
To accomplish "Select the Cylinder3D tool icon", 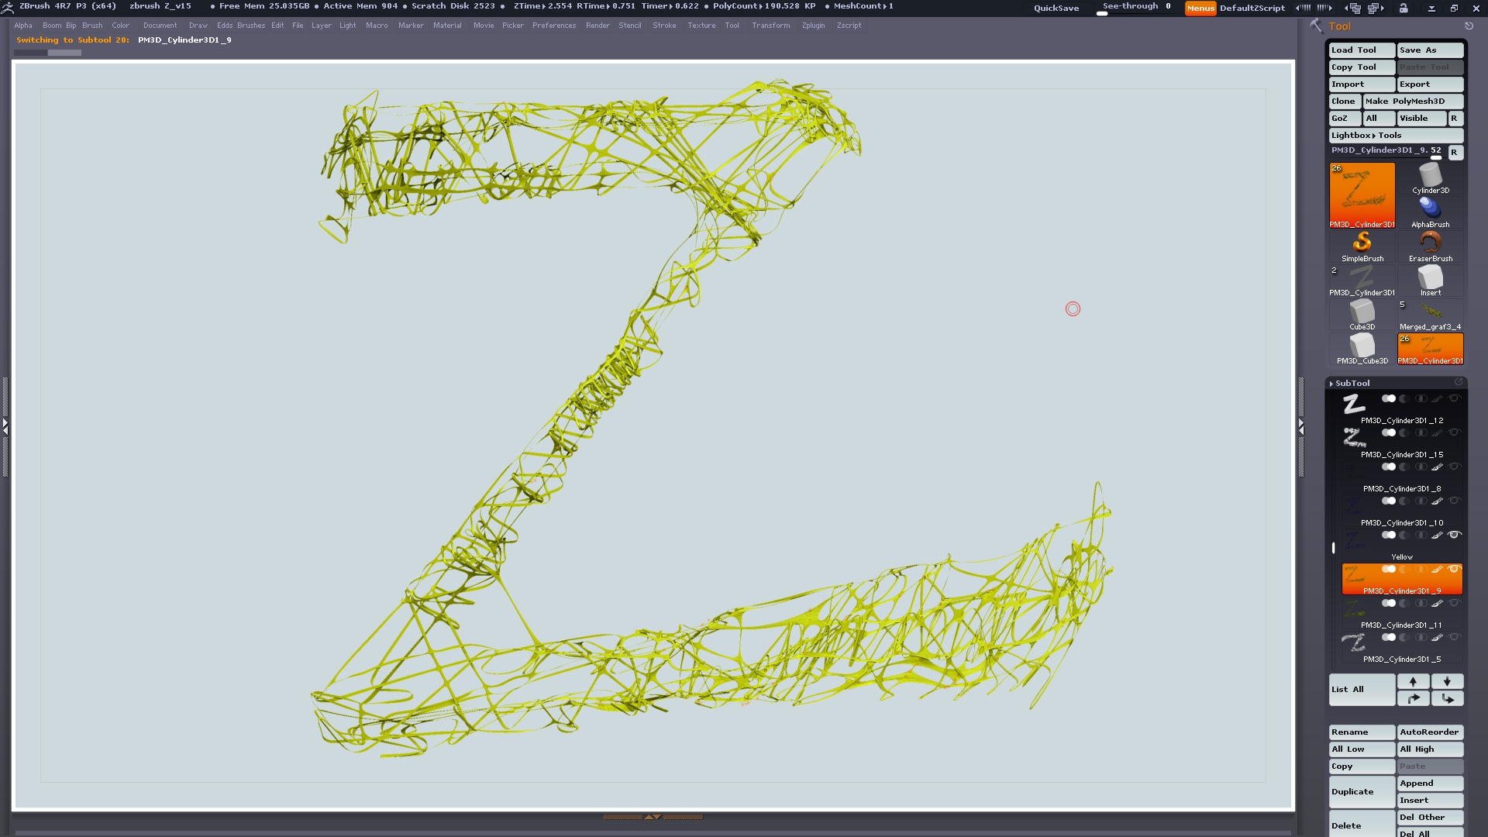I will point(1430,177).
